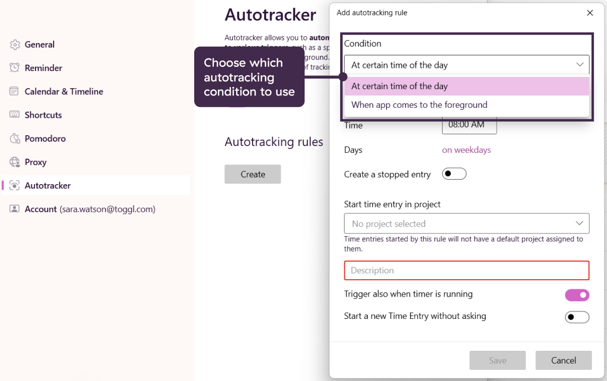Viewport: 607px width, 381px height.
Task: Click the Account profile icon
Action: 15,209
